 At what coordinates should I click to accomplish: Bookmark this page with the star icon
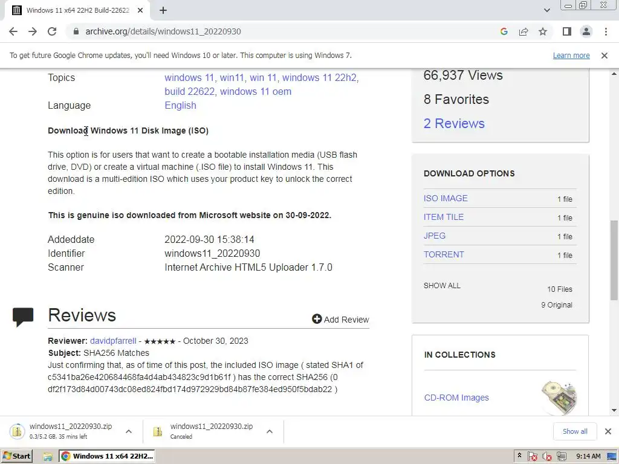point(543,31)
